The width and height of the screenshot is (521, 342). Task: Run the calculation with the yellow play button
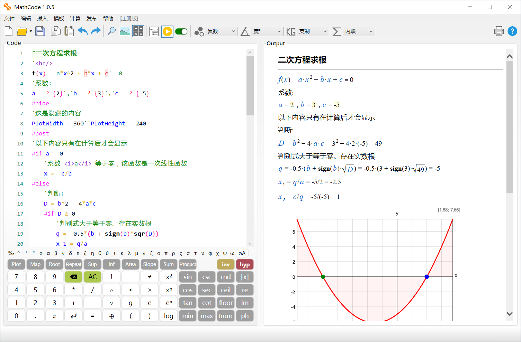[x=167, y=31]
